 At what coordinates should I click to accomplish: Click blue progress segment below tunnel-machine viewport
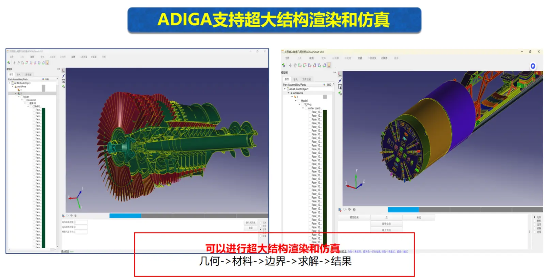click(x=403, y=210)
